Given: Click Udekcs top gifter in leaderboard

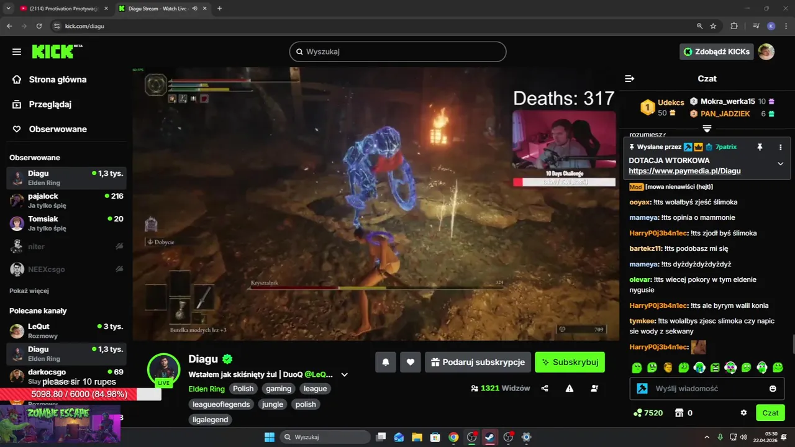Looking at the screenshot, I should [663, 107].
